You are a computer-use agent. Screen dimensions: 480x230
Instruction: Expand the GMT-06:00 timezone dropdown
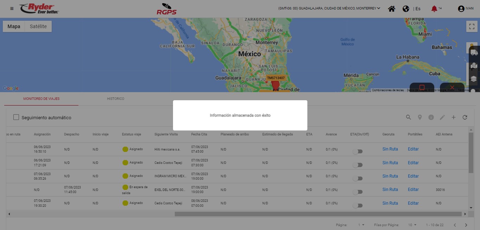[329, 8]
